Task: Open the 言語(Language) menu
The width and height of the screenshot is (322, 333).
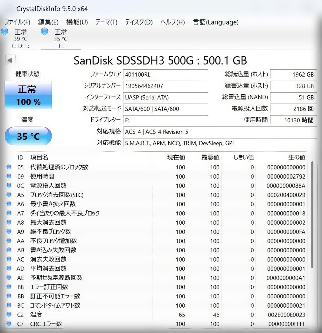Action: tap(216, 22)
